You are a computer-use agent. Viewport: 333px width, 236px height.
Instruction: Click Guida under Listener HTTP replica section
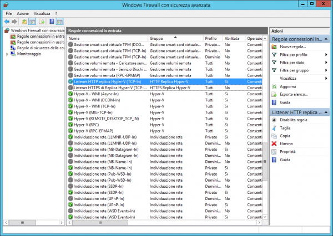coord(285,160)
